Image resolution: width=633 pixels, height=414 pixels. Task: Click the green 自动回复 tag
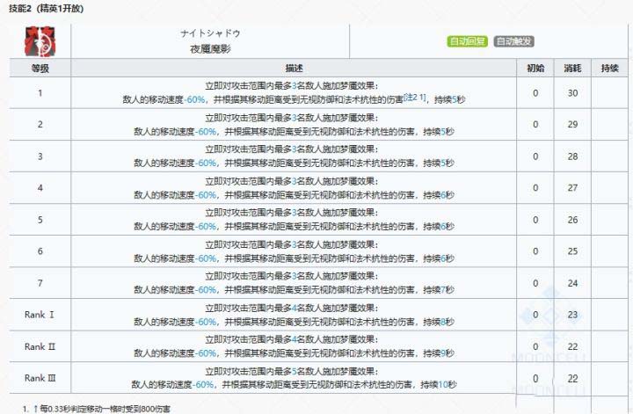click(467, 41)
